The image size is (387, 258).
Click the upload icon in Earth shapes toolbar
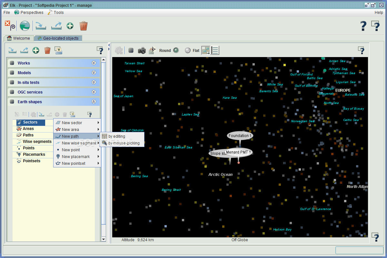click(x=72, y=114)
